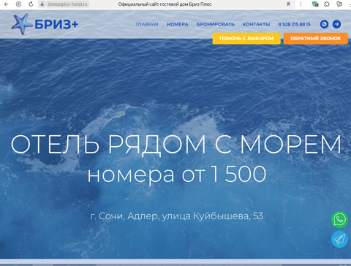Click the page title Официальный сайт гостевой дом Бриз Плюс
Viewport: 351px width, 266px height.
tap(165, 4)
